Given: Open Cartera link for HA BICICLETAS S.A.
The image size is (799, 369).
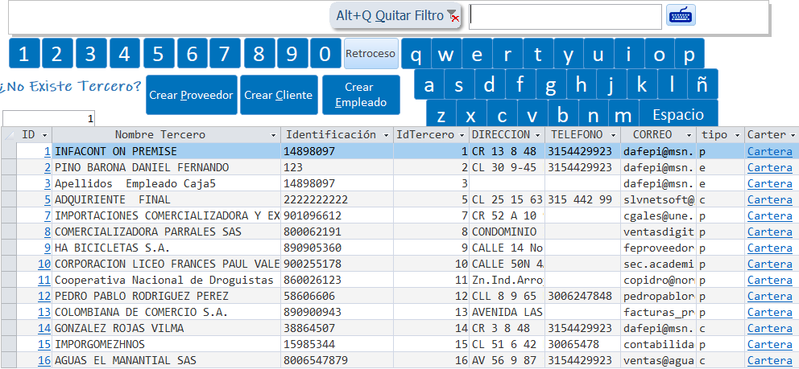Looking at the screenshot, I should tap(769, 248).
